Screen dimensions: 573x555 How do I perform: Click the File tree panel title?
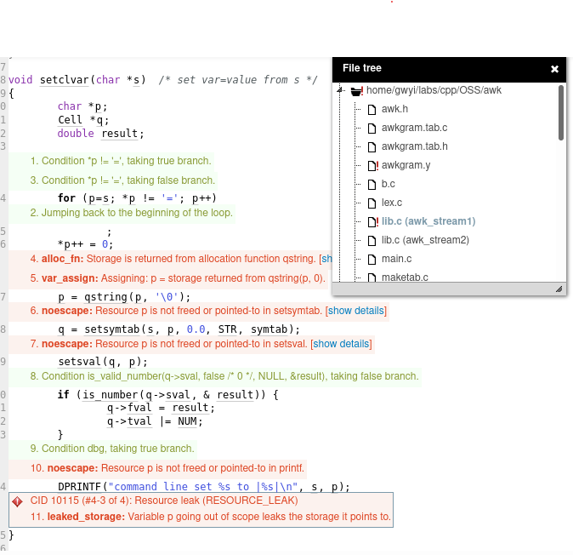[x=362, y=68]
